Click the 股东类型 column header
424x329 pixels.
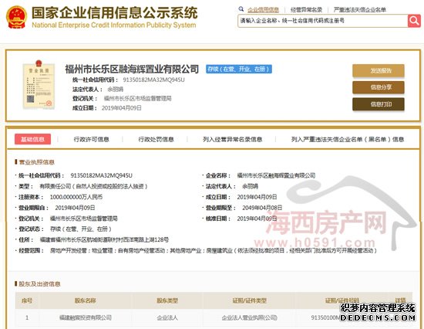167,300
